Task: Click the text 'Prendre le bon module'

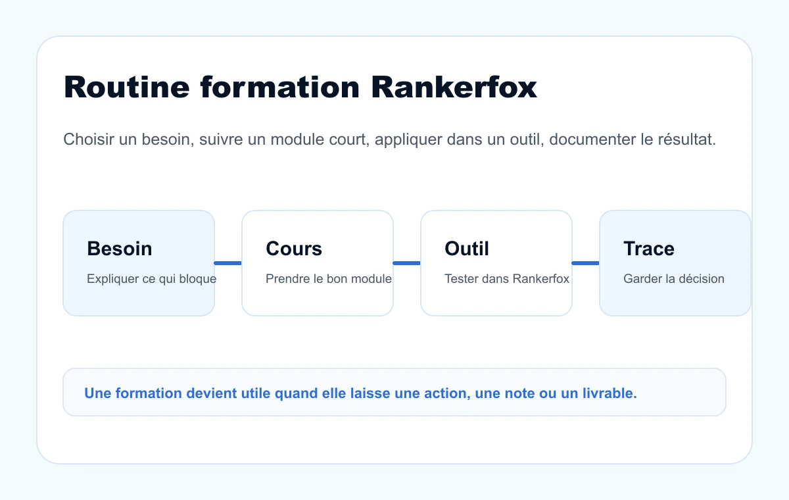Action: click(x=329, y=279)
